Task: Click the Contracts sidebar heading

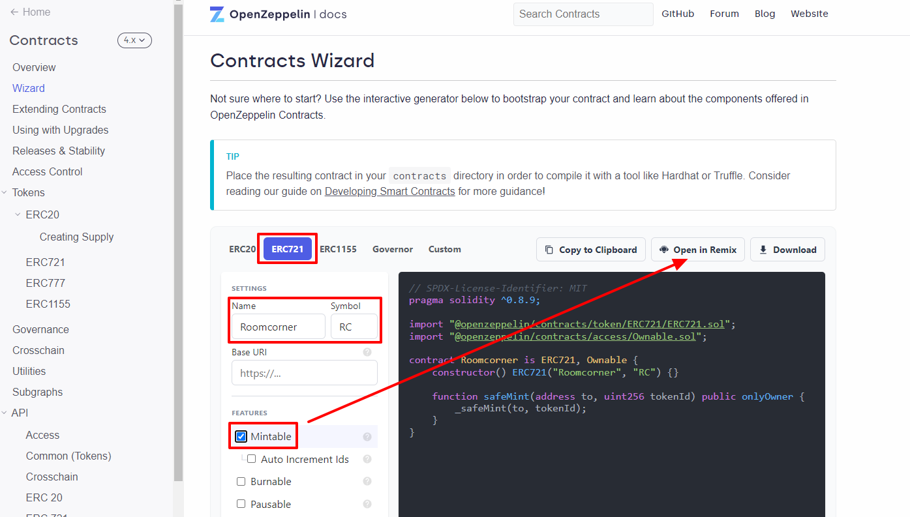Action: coord(44,40)
